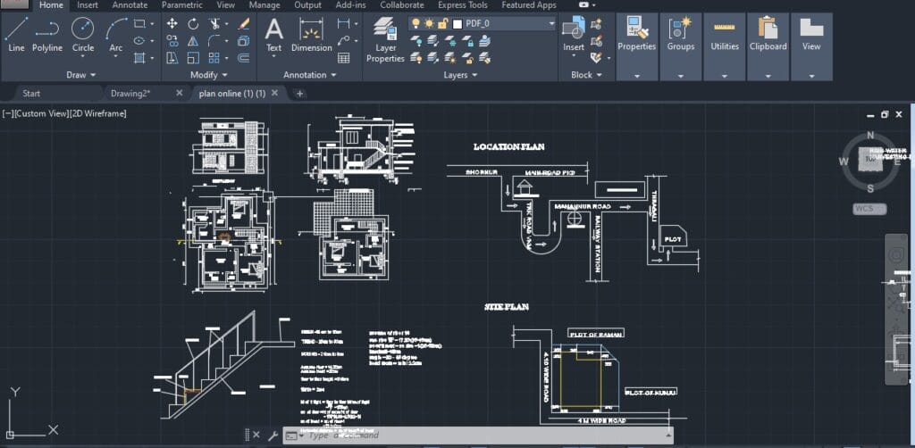Click the Move tool in Modify panel
Image resolution: width=915 pixels, height=448 pixels.
pos(172,23)
